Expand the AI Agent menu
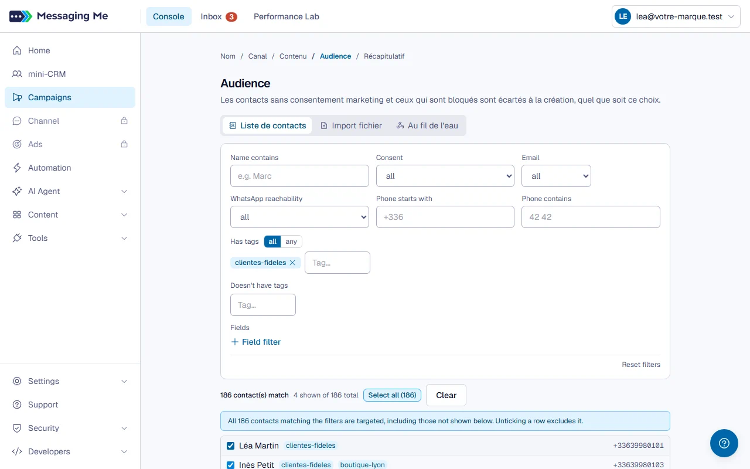Image resolution: width=750 pixels, height=469 pixels. click(x=70, y=191)
